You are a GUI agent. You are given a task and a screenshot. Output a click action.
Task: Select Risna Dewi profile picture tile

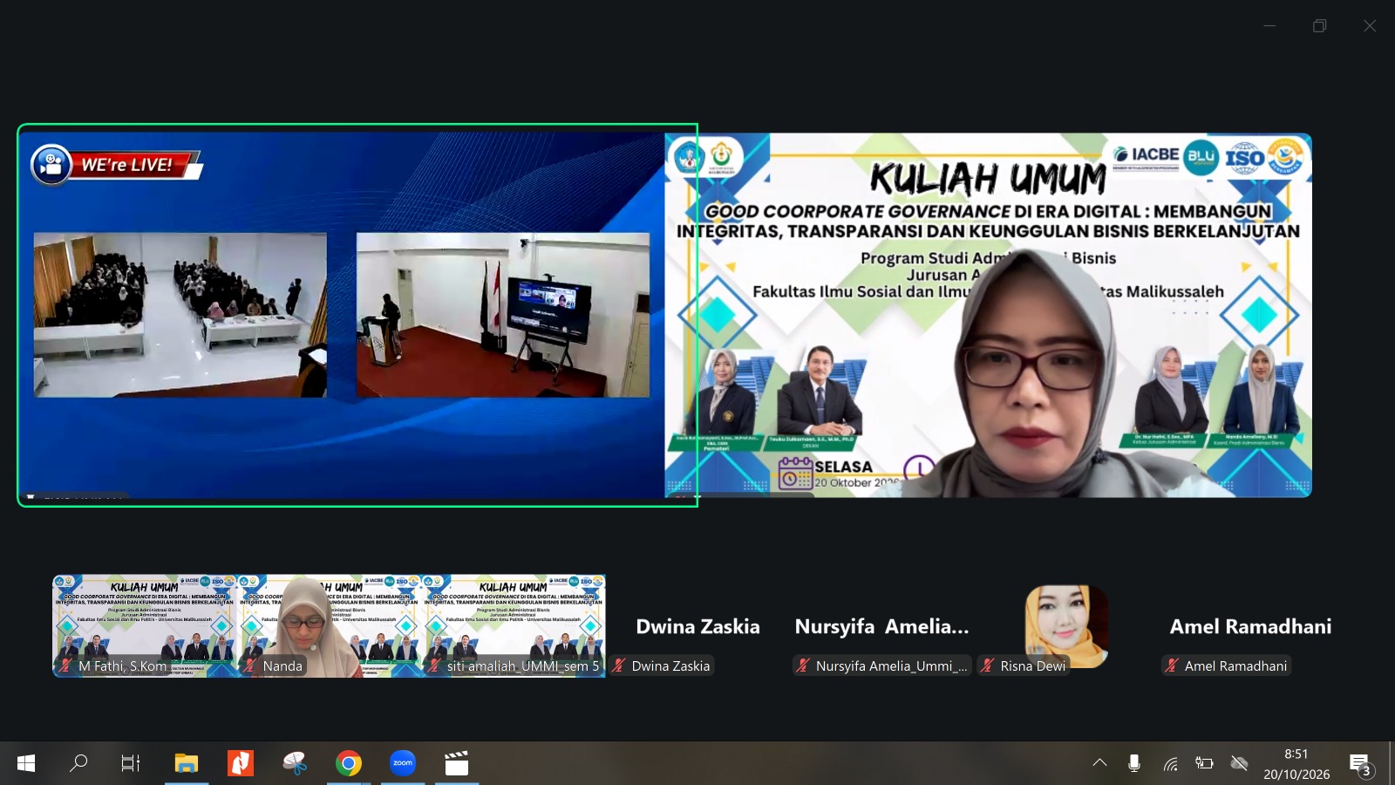click(x=1066, y=626)
